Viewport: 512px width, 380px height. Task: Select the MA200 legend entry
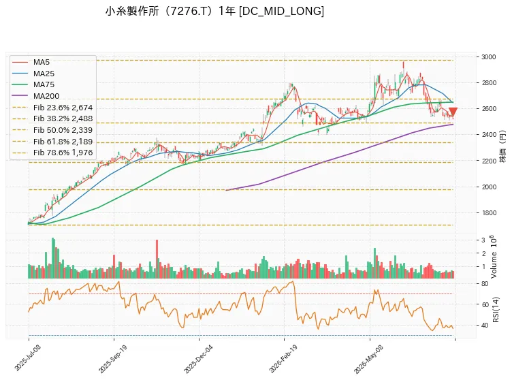pos(35,96)
